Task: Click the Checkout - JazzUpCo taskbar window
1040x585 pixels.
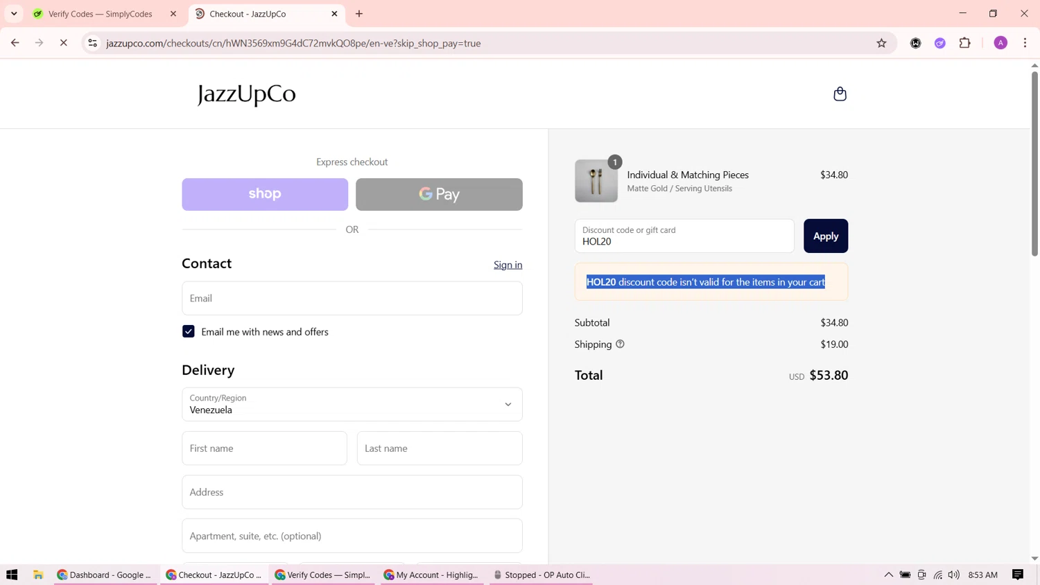Action: 214,575
